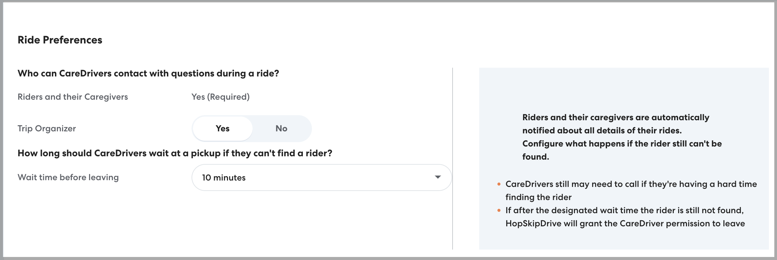Click the 'If after the designated wait time' note

pyautogui.click(x=624, y=210)
